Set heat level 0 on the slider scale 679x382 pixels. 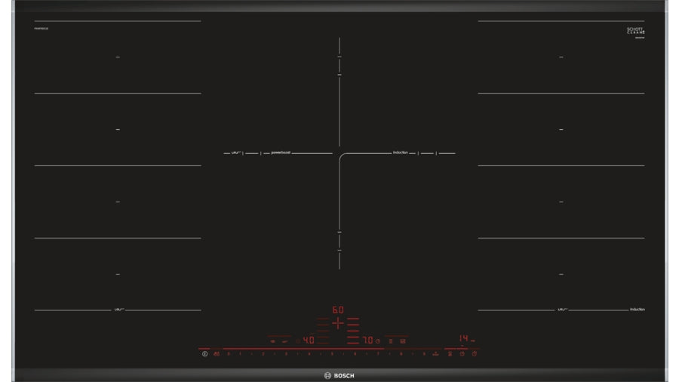(229, 354)
